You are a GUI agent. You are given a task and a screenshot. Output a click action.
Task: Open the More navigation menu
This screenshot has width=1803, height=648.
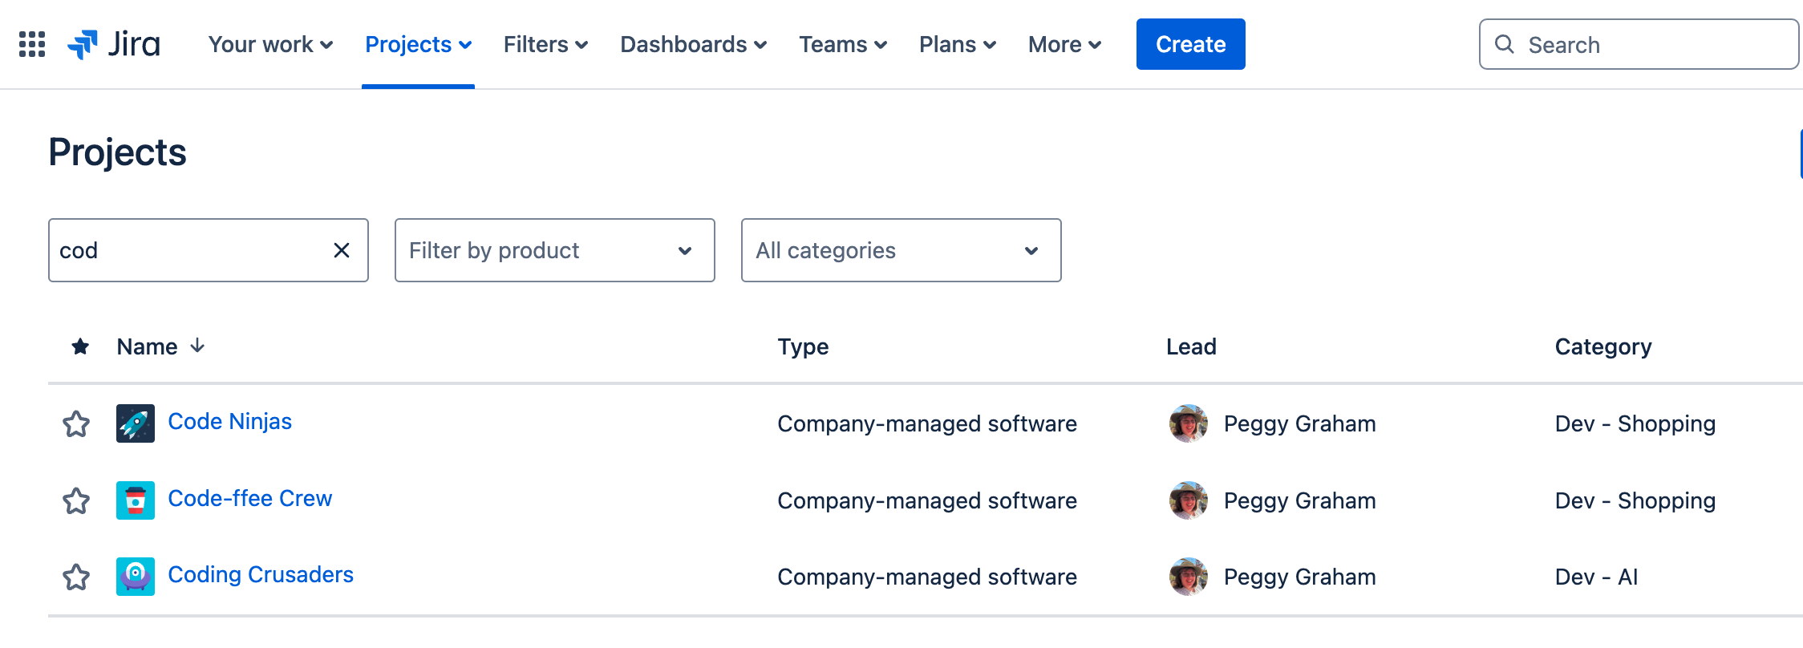[x=1064, y=44]
